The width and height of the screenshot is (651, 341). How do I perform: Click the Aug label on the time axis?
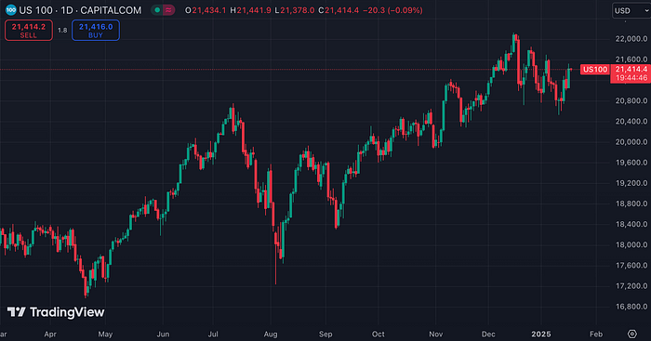point(271,334)
